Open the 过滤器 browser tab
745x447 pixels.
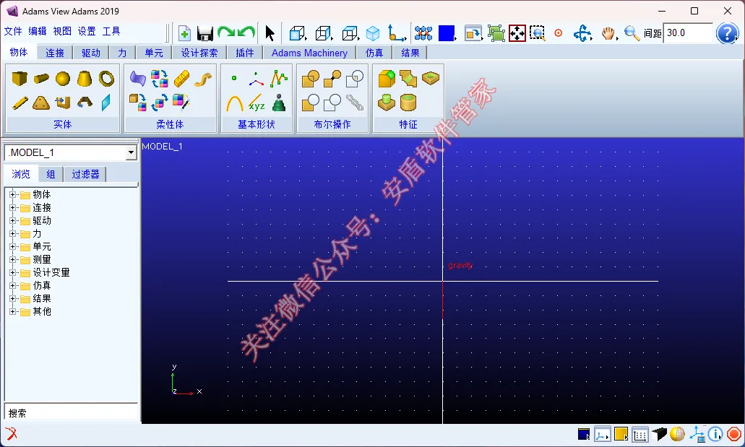point(85,174)
